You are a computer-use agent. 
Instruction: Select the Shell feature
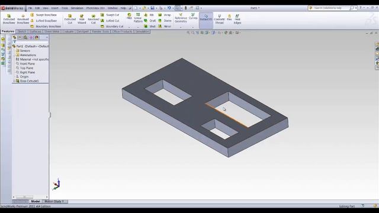click(x=150, y=26)
